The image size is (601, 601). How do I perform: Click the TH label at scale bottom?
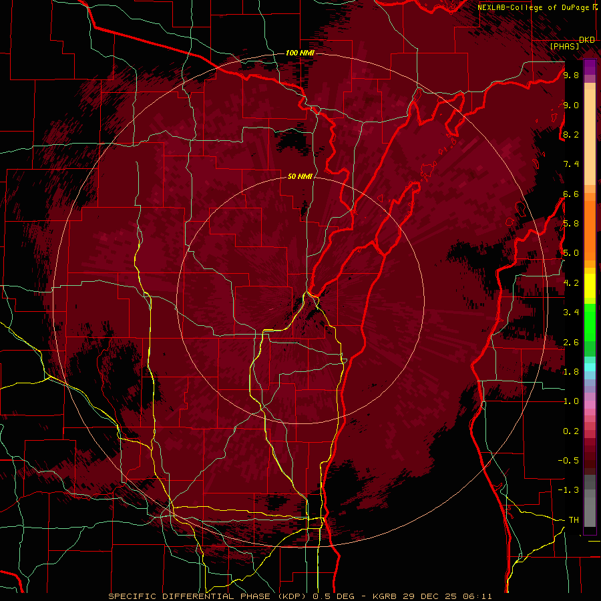[574, 520]
